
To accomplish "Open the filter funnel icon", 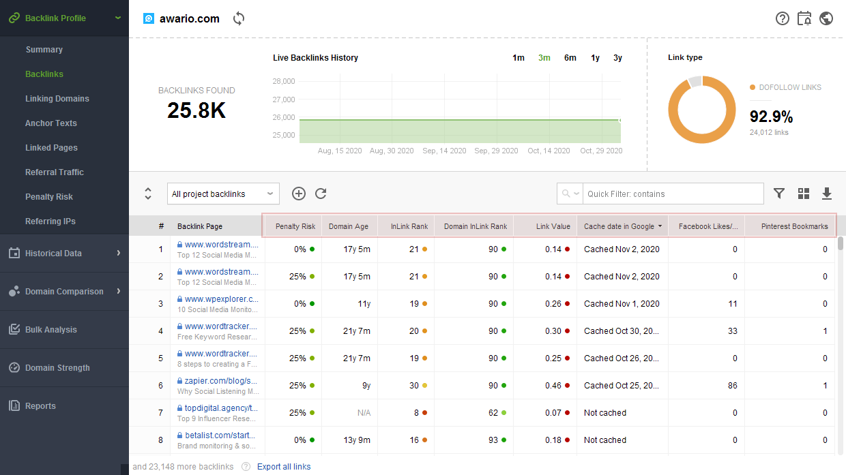I will pyautogui.click(x=779, y=194).
